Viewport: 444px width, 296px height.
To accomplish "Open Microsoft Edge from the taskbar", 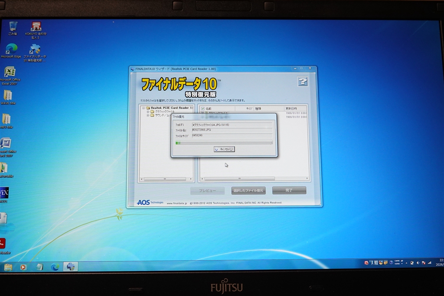I will [x=55, y=267].
